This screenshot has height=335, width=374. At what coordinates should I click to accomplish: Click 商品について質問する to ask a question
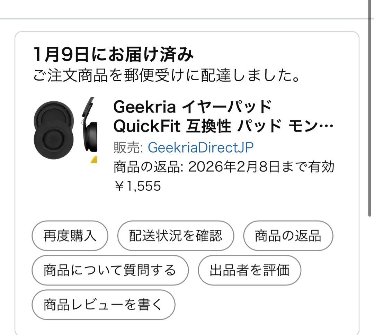tap(109, 270)
